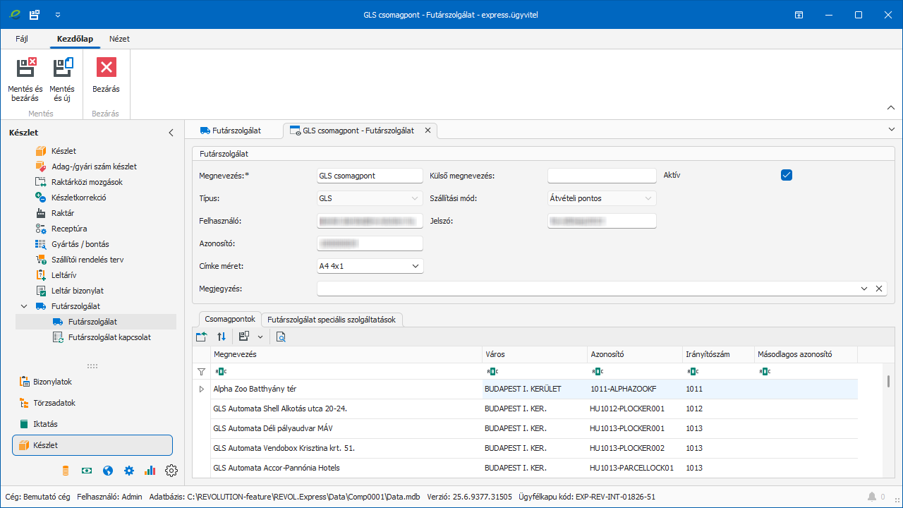Click the Mentés és bezárás ribbon icon
Screen dimensions: 903x508
coord(25,68)
